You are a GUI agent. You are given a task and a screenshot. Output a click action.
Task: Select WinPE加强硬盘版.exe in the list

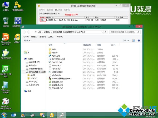tap(60, 78)
